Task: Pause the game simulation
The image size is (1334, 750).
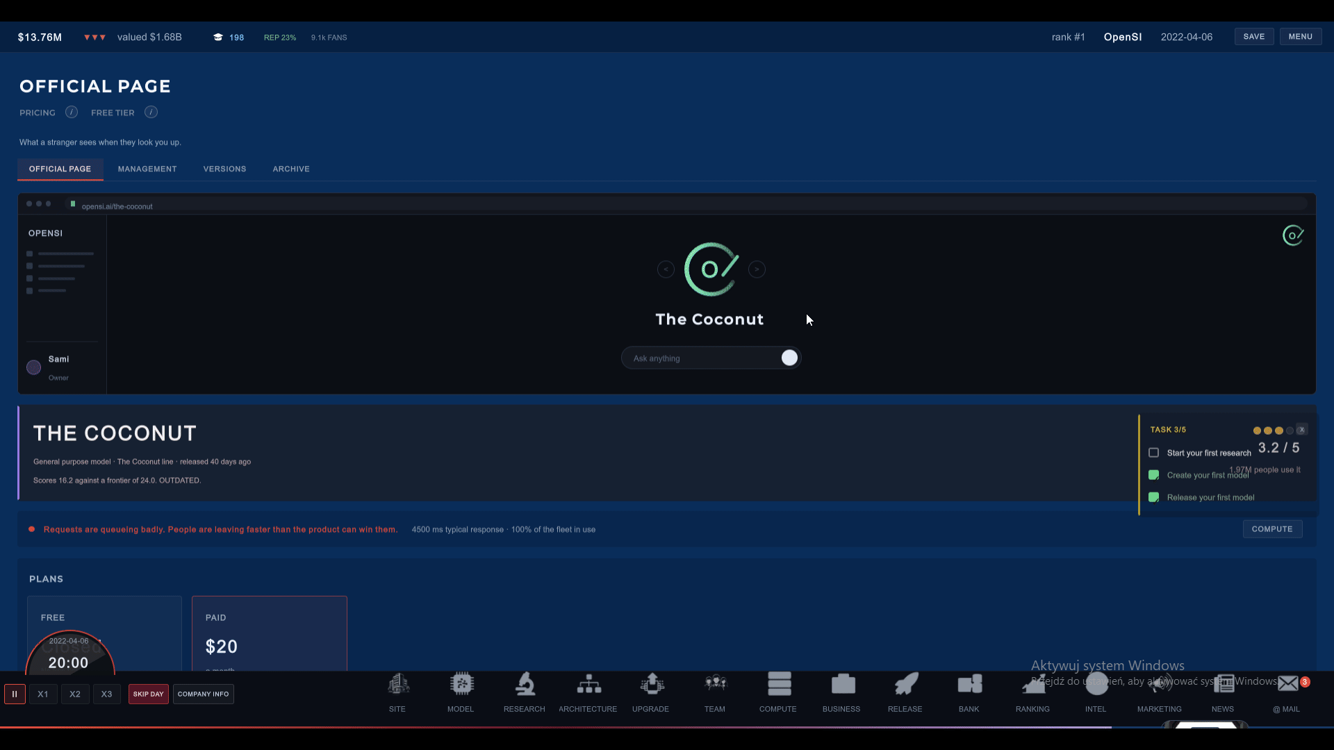Action: [x=15, y=694]
